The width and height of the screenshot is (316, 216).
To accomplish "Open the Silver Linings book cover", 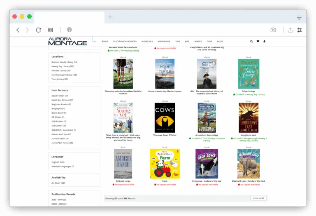I will pyautogui.click(x=249, y=74).
